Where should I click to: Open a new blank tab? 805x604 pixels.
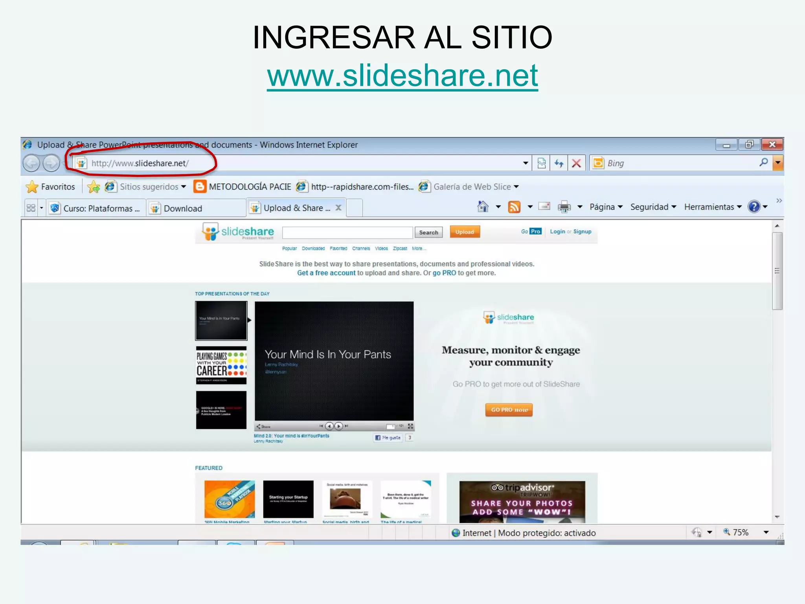354,208
